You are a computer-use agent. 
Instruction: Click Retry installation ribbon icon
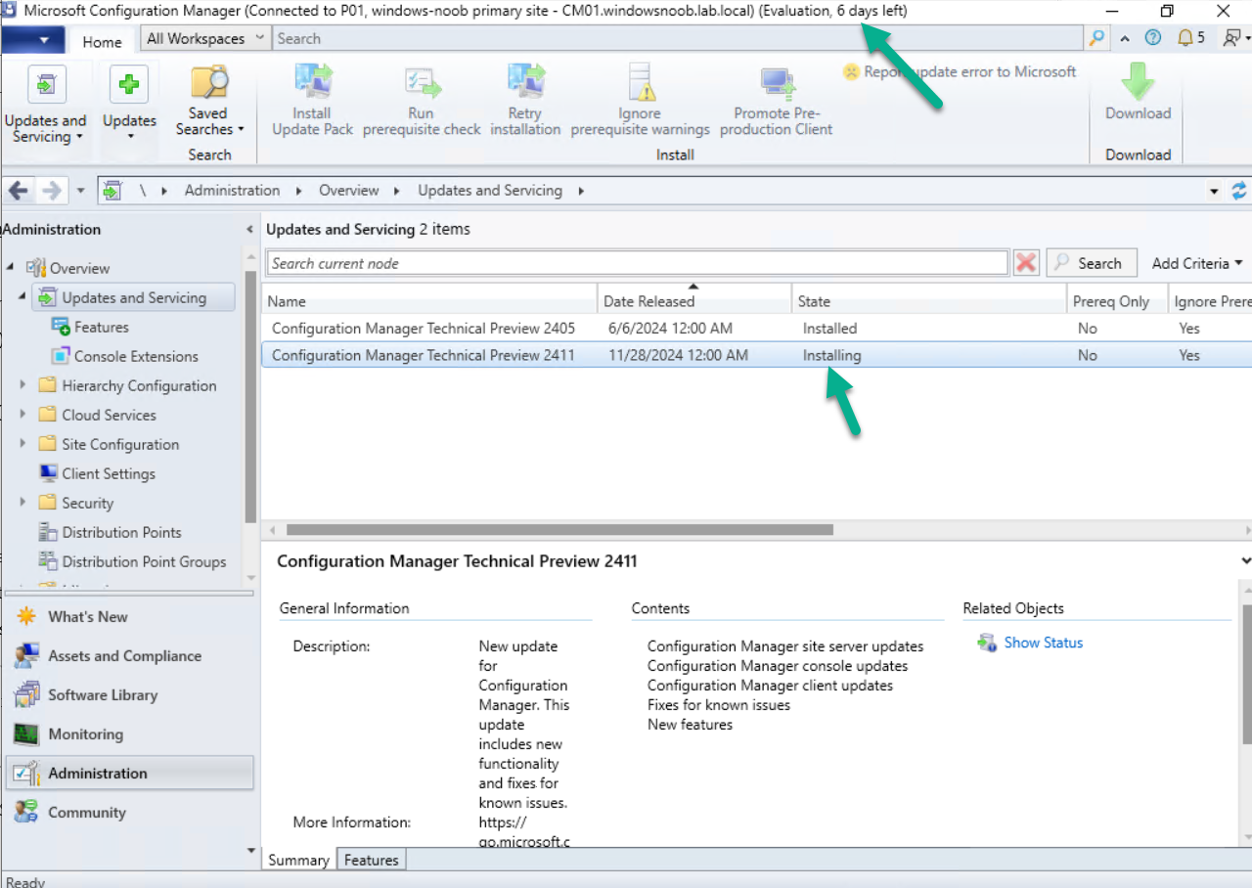click(x=525, y=82)
